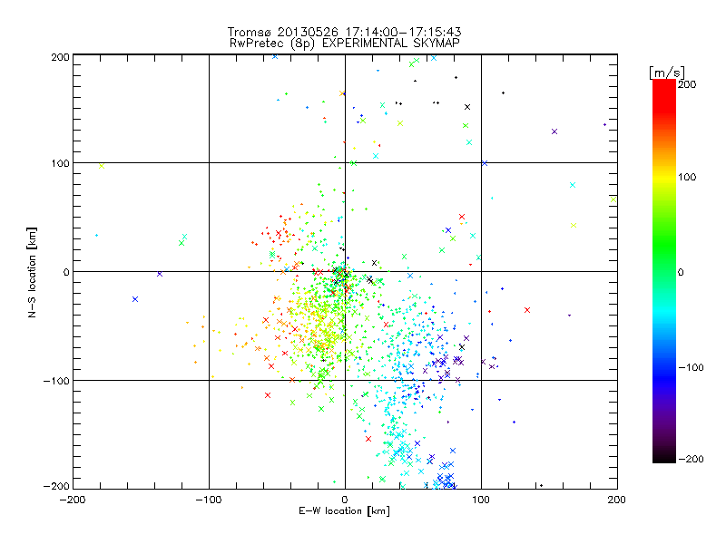Click the colorbar tick label "200"

pos(687,84)
